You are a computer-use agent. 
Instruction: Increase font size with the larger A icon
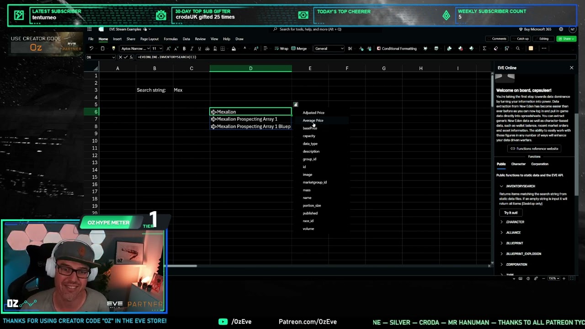(x=168, y=48)
